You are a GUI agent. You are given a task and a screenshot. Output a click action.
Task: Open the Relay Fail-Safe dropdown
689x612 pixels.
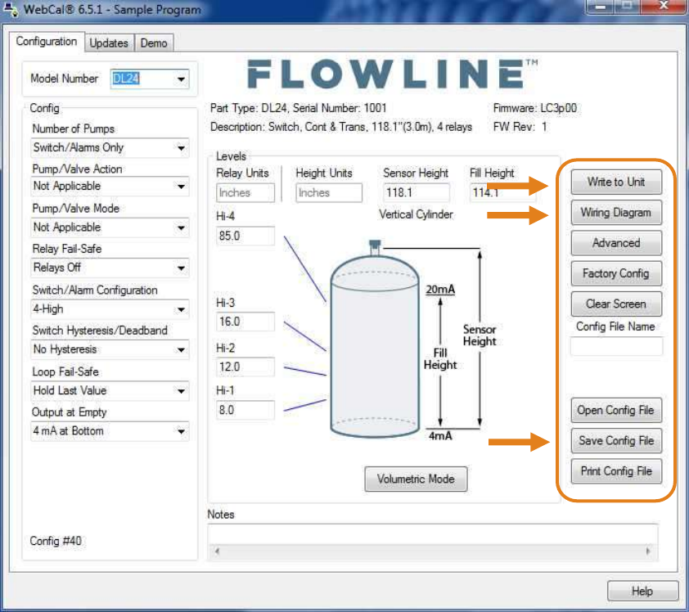[x=110, y=268]
